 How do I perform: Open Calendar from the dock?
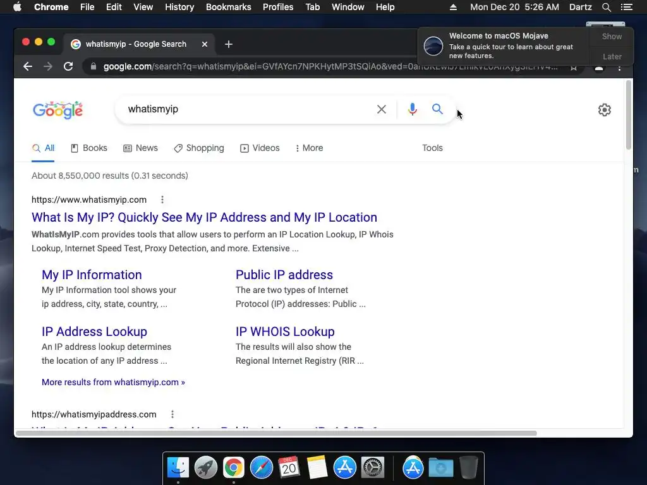(x=289, y=468)
